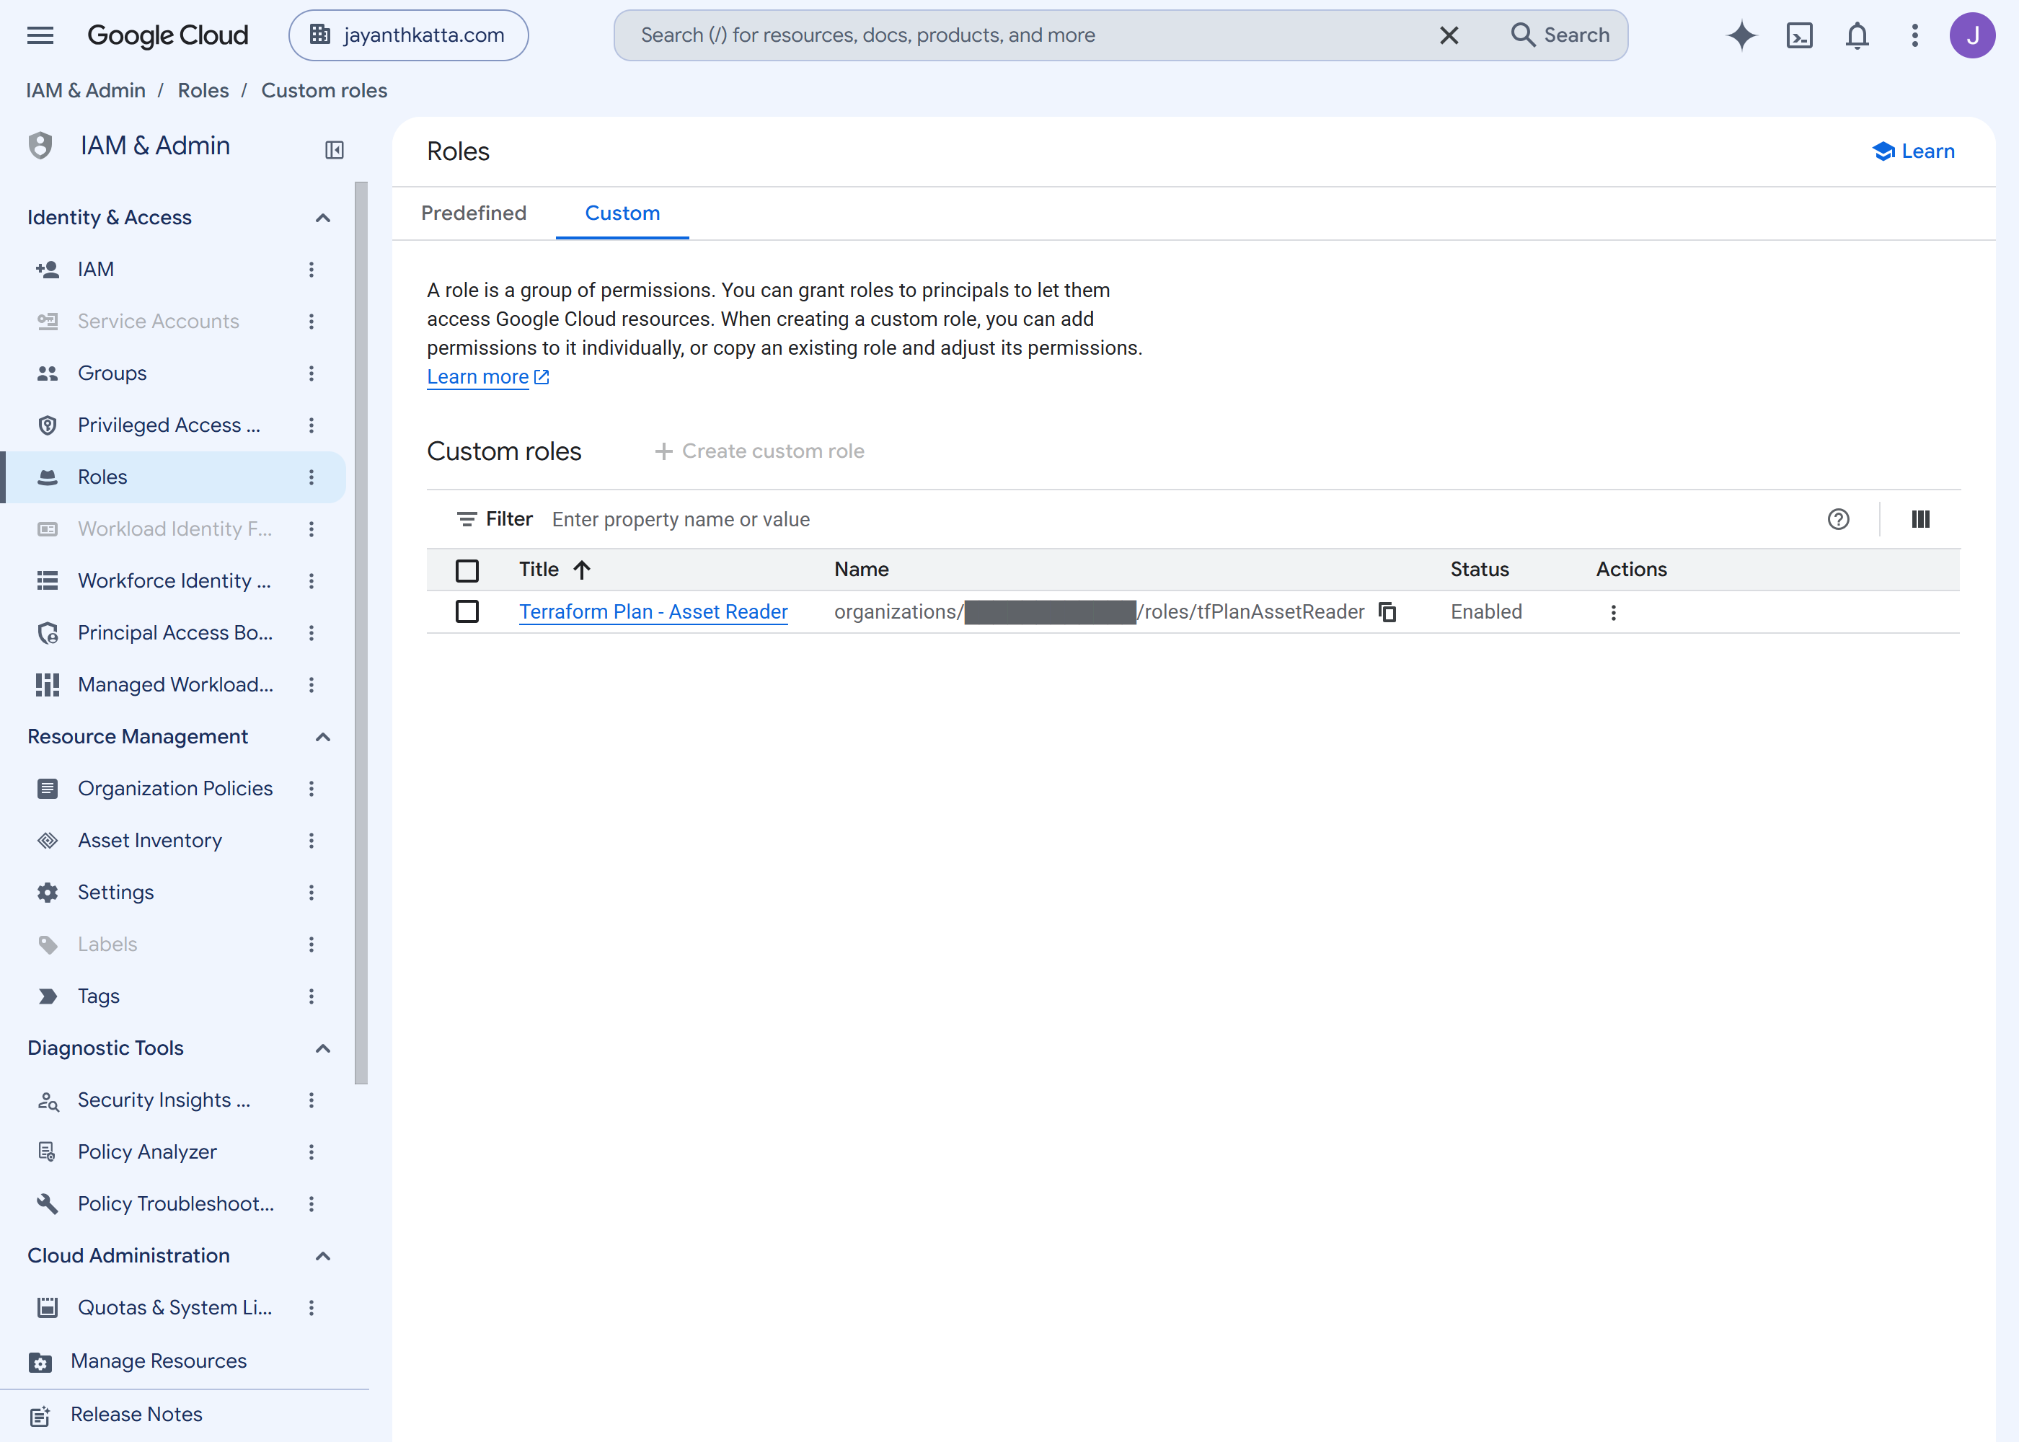The width and height of the screenshot is (2019, 1442).
Task: Copy the tfPlanAssetReader role name
Action: click(x=1387, y=612)
